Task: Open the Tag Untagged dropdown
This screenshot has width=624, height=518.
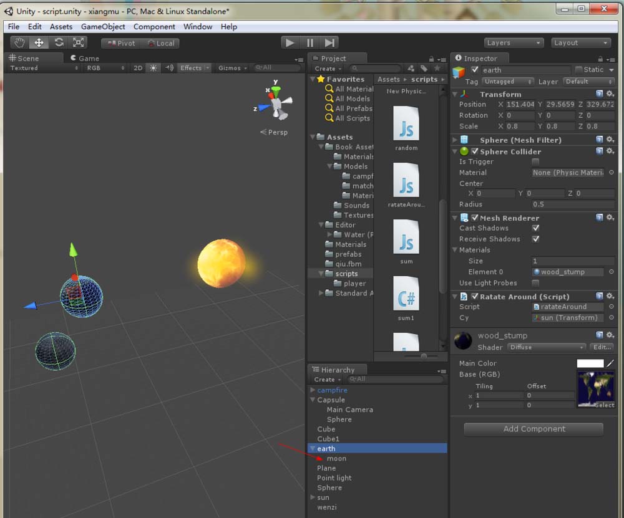Action: (508, 82)
